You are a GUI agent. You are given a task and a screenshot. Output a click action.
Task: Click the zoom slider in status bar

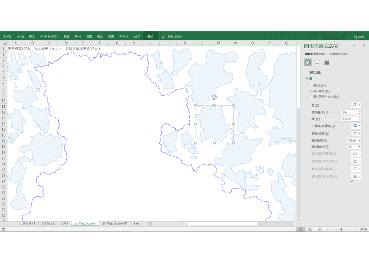point(341,229)
